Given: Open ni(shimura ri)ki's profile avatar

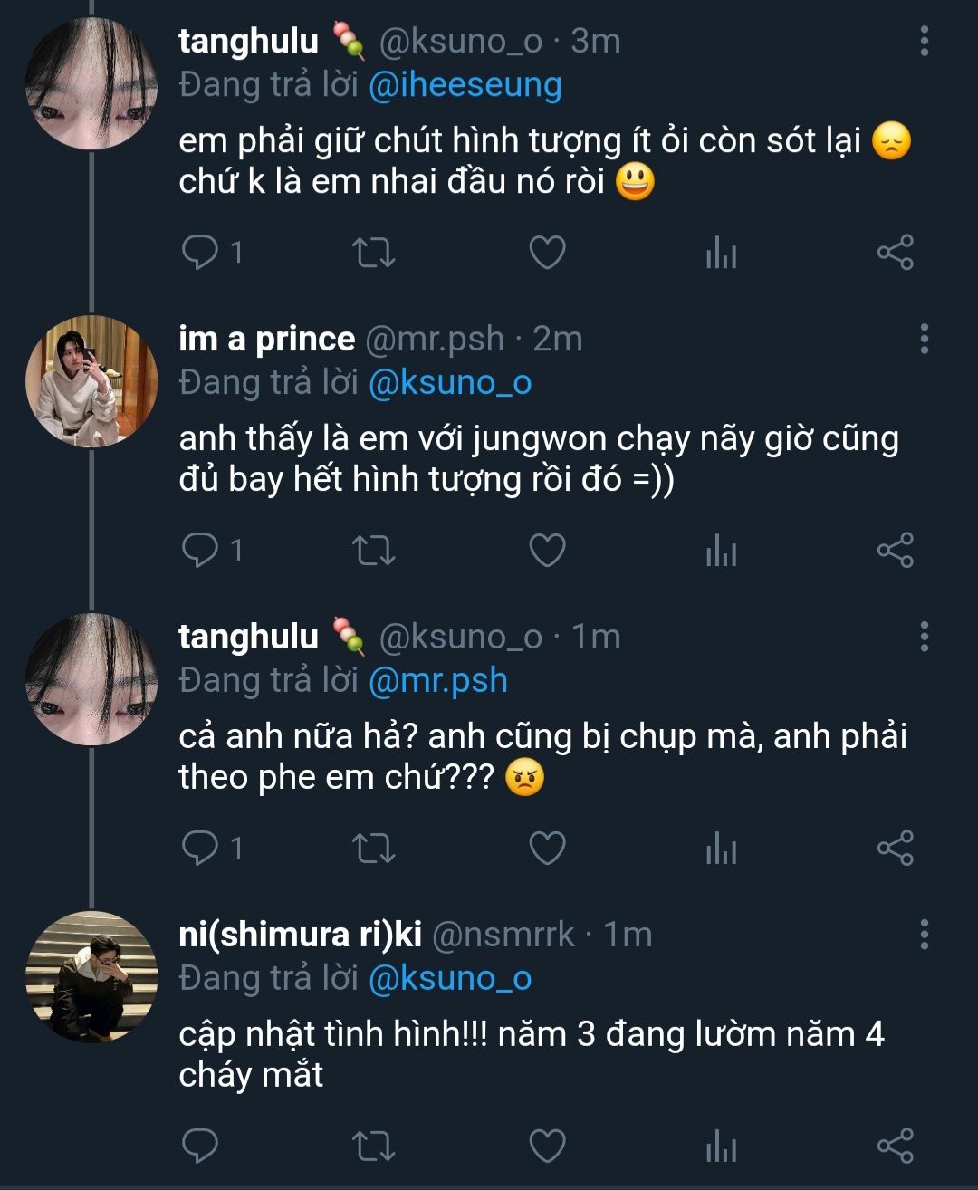Looking at the screenshot, I should click(x=91, y=976).
